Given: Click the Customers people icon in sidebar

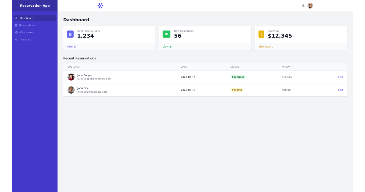Looking at the screenshot, I should tap(17, 32).
